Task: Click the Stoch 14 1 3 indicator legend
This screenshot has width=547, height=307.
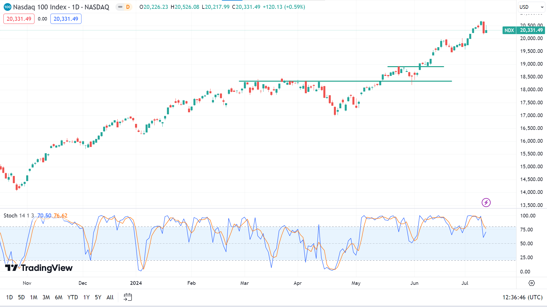Action: [19, 215]
